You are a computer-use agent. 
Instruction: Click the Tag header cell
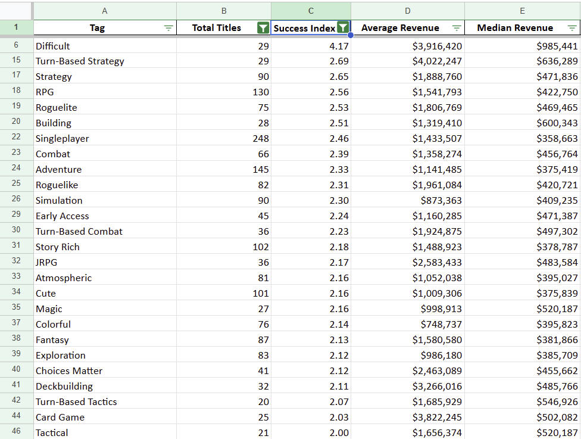(x=105, y=28)
